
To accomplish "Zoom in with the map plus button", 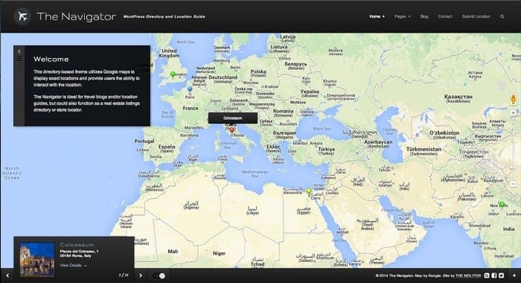I will click(x=514, y=113).
